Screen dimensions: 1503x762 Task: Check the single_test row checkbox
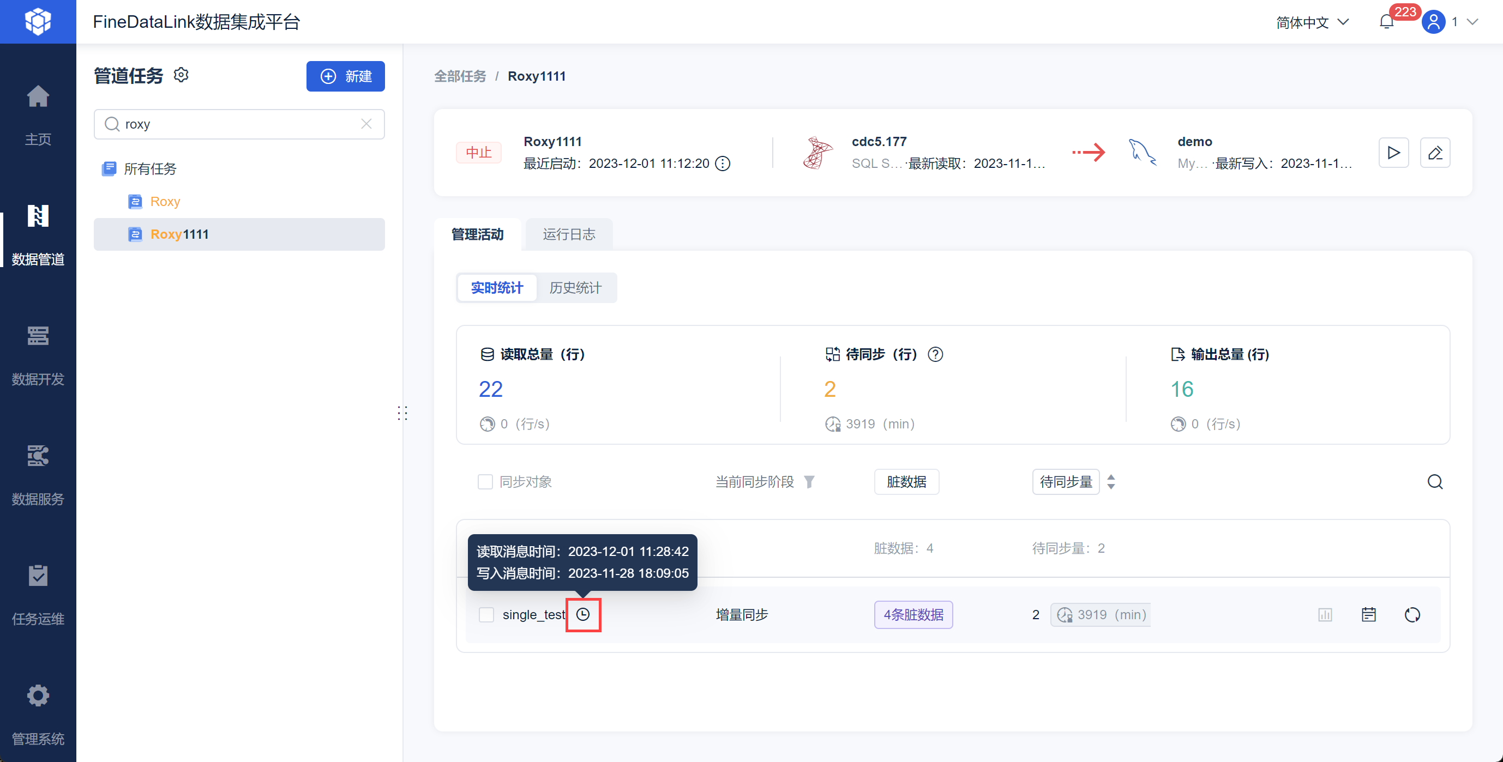click(486, 614)
